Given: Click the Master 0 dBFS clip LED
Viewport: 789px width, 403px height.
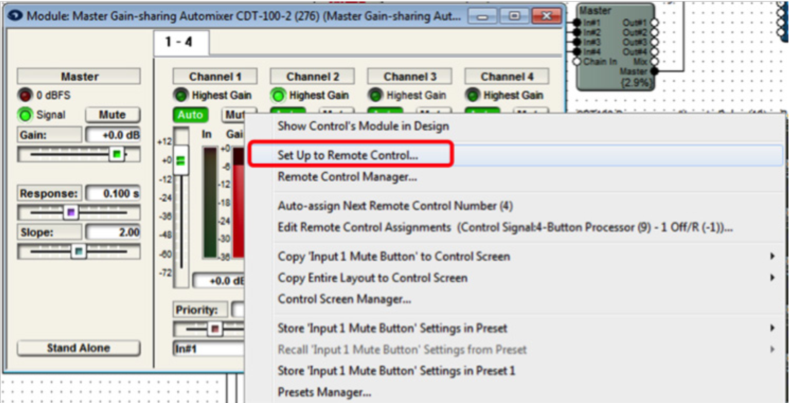Looking at the screenshot, I should pos(25,95).
